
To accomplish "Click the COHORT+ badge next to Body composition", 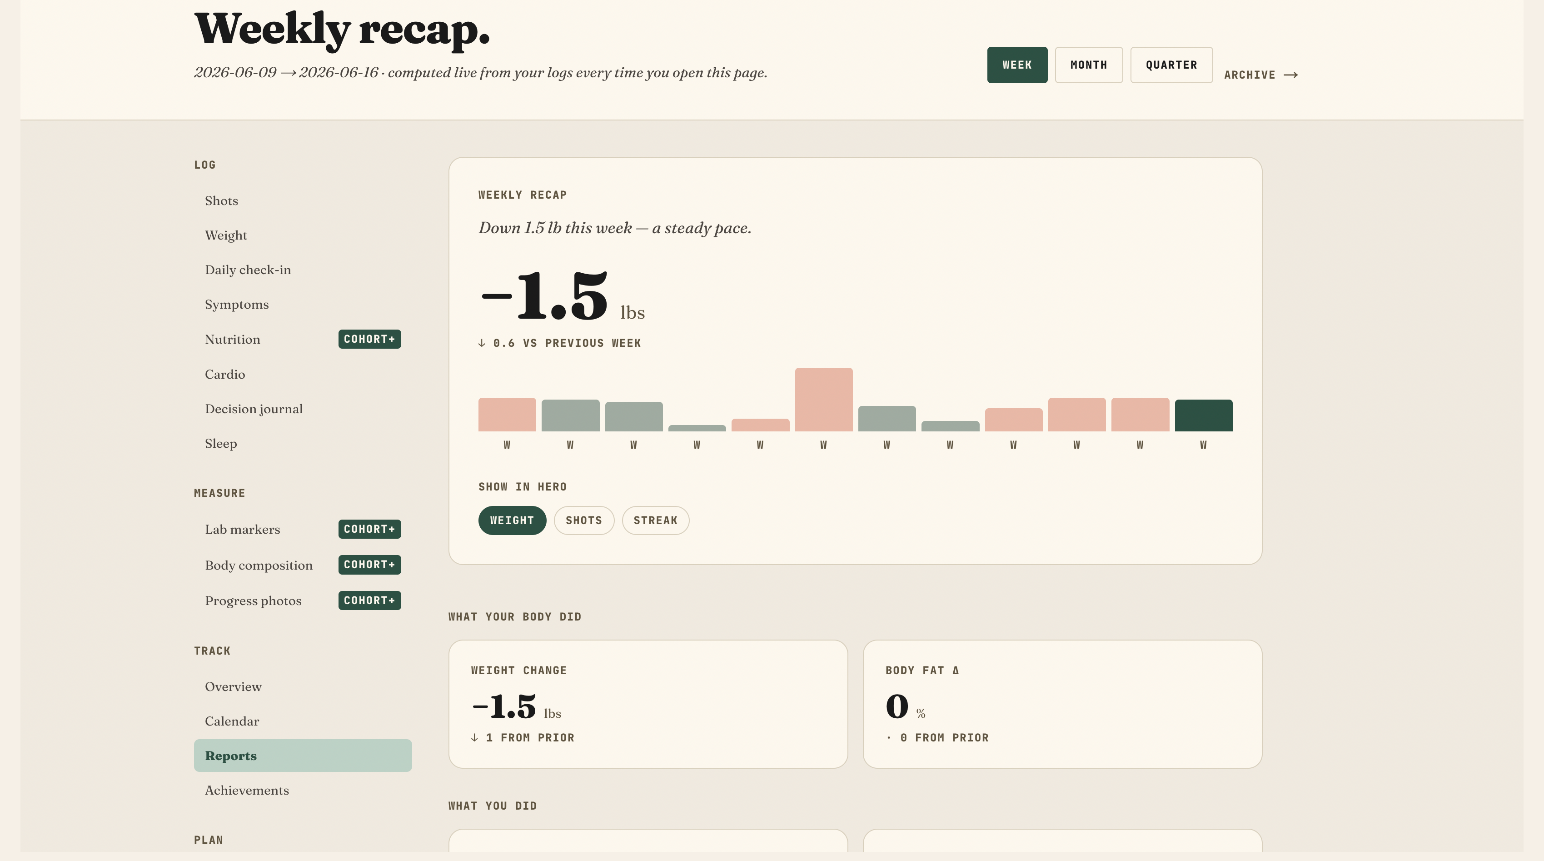I will [369, 565].
